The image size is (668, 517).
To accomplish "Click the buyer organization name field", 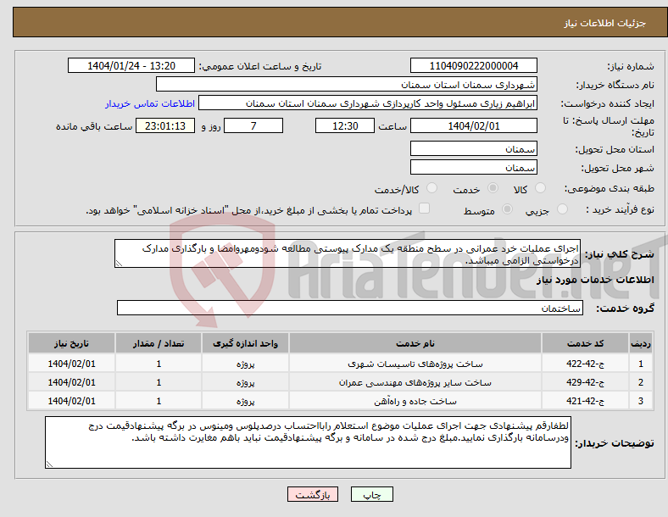I will click(347, 84).
